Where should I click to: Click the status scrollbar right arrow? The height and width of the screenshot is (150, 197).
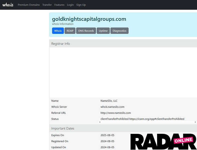tap(195, 122)
